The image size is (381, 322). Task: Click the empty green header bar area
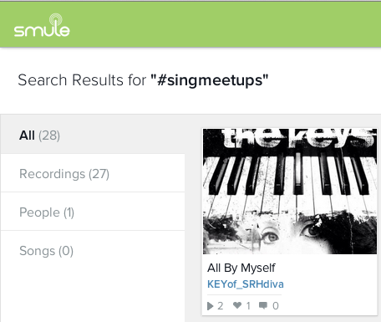pyautogui.click(x=223, y=25)
